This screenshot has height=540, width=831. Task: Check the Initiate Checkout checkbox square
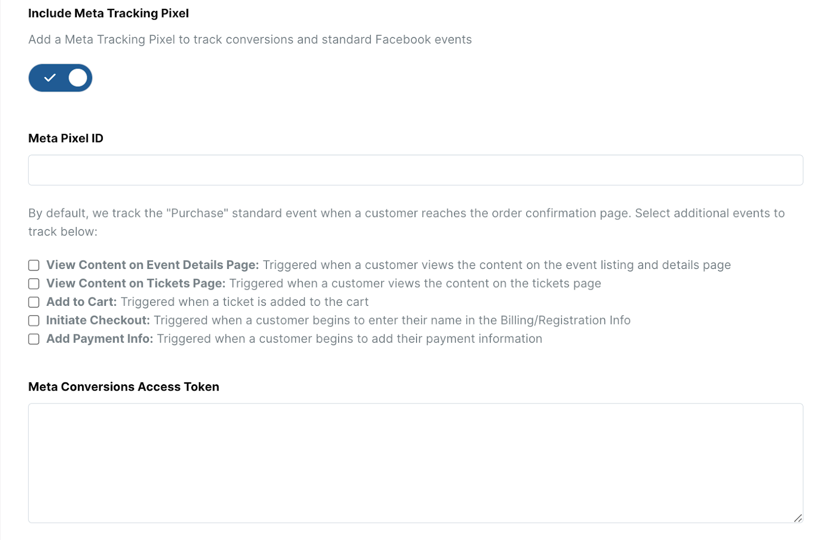tap(34, 321)
